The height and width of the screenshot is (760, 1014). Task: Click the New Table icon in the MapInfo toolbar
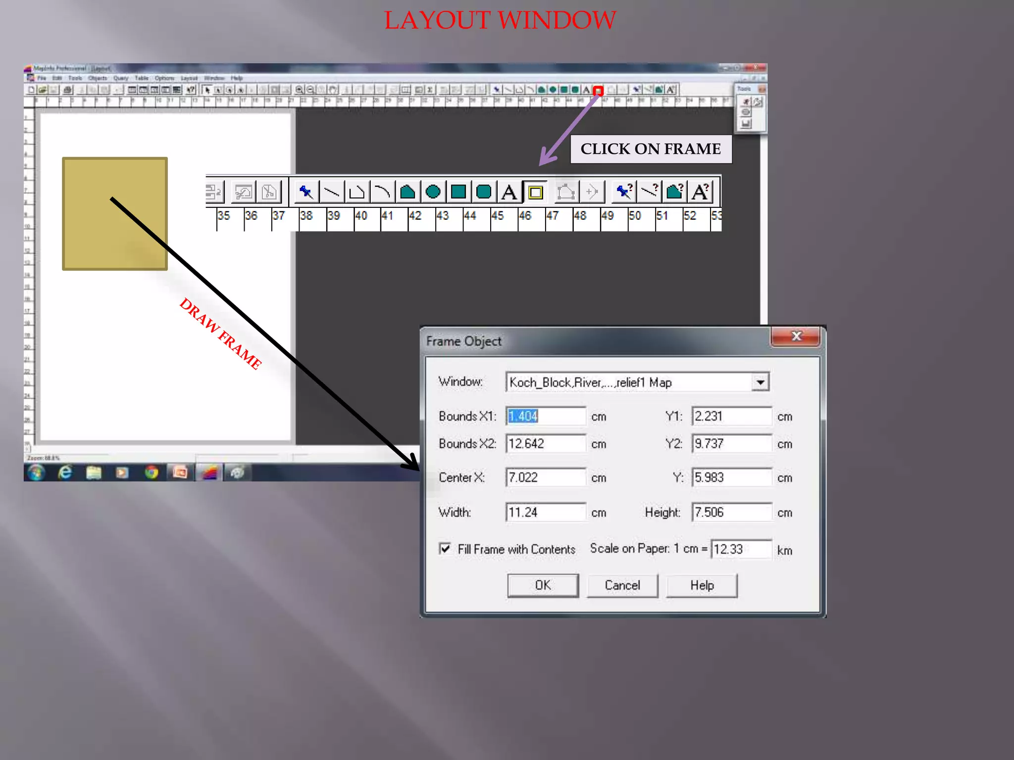[31, 90]
